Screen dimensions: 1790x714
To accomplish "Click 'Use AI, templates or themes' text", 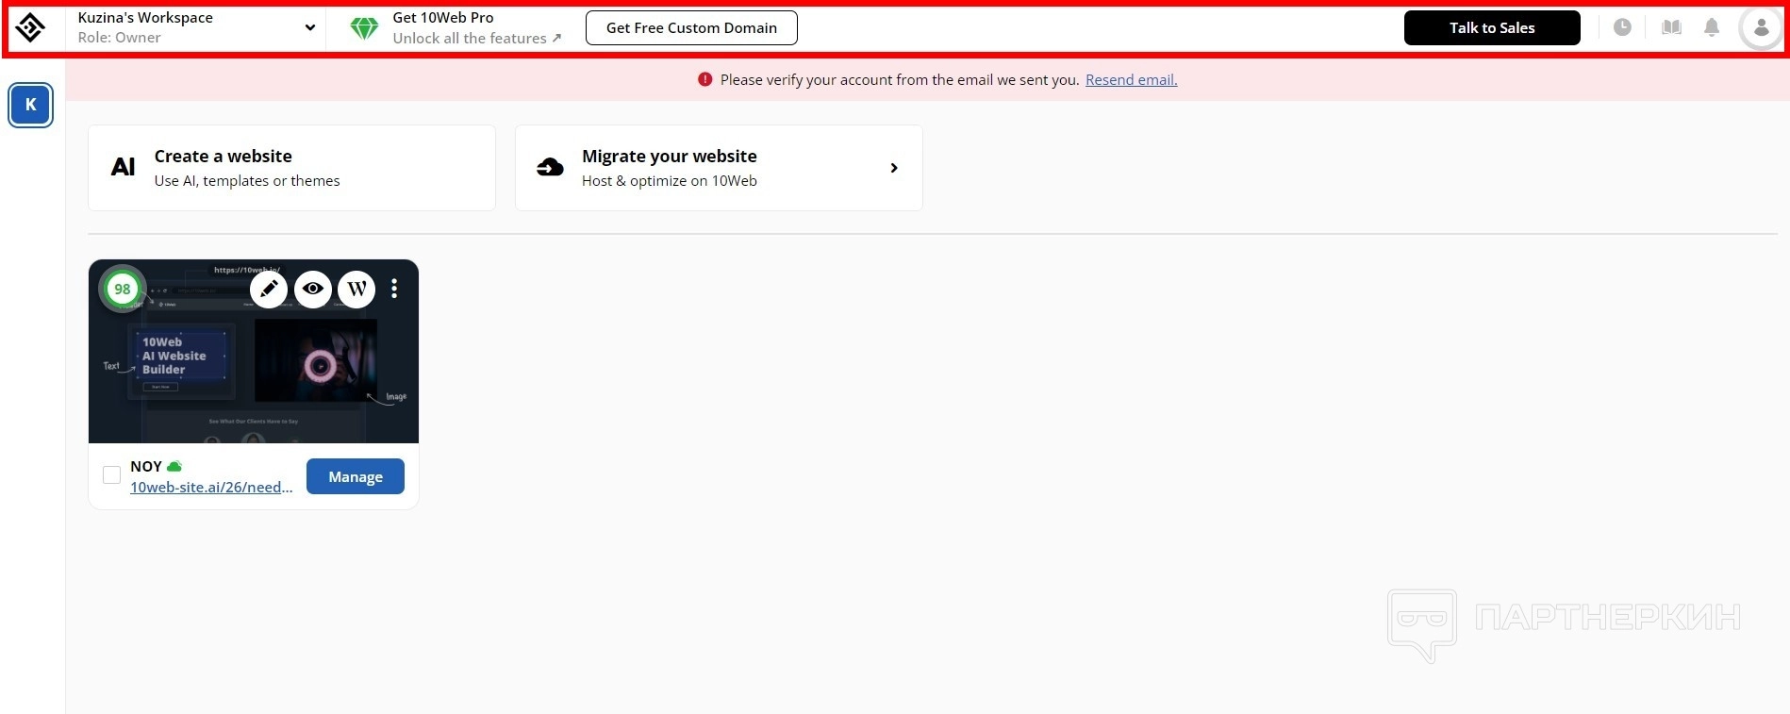I will [x=247, y=181].
